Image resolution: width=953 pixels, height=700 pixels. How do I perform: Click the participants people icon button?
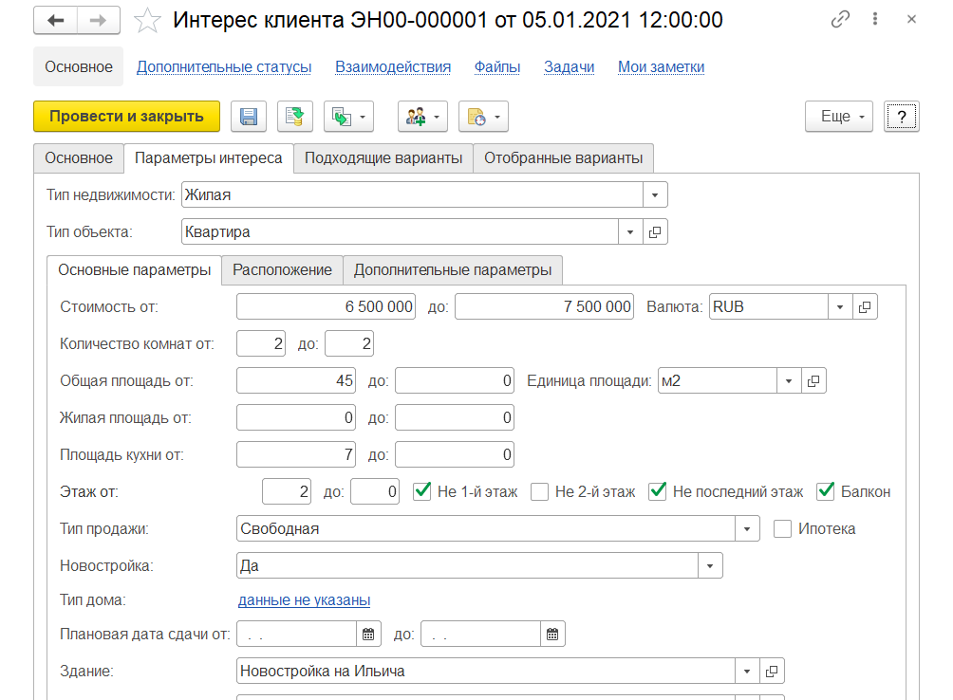point(423,117)
